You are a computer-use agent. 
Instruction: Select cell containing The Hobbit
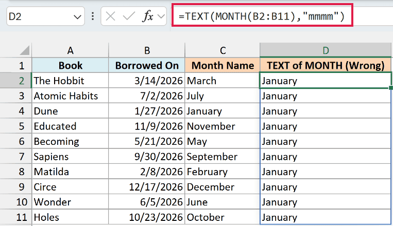(x=70, y=81)
